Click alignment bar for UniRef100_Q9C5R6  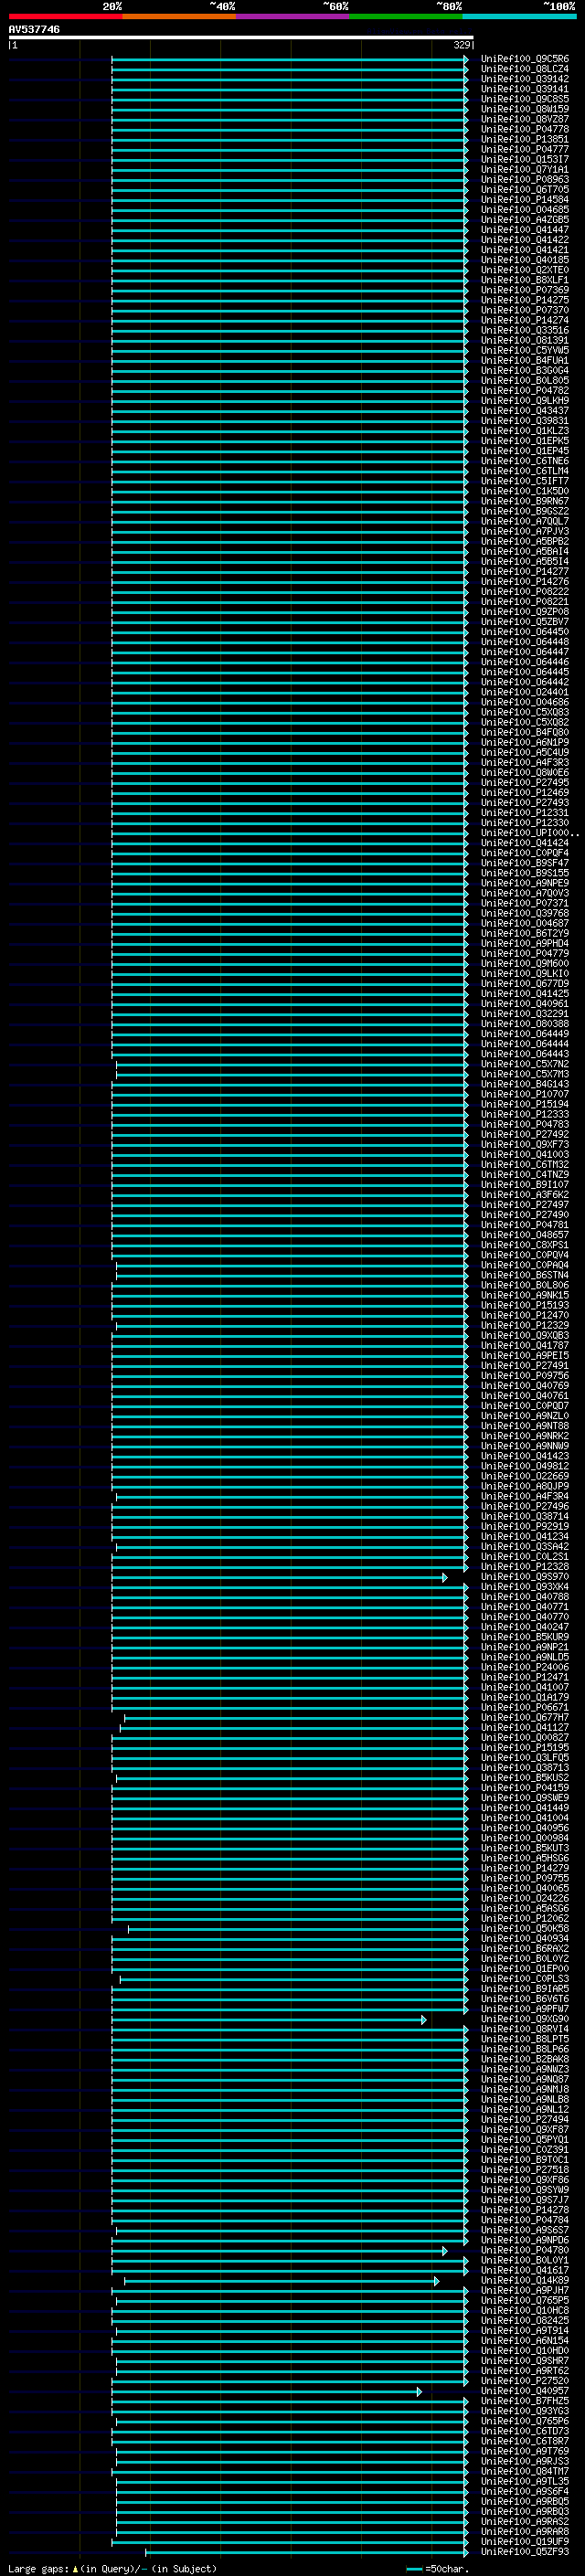(x=289, y=59)
